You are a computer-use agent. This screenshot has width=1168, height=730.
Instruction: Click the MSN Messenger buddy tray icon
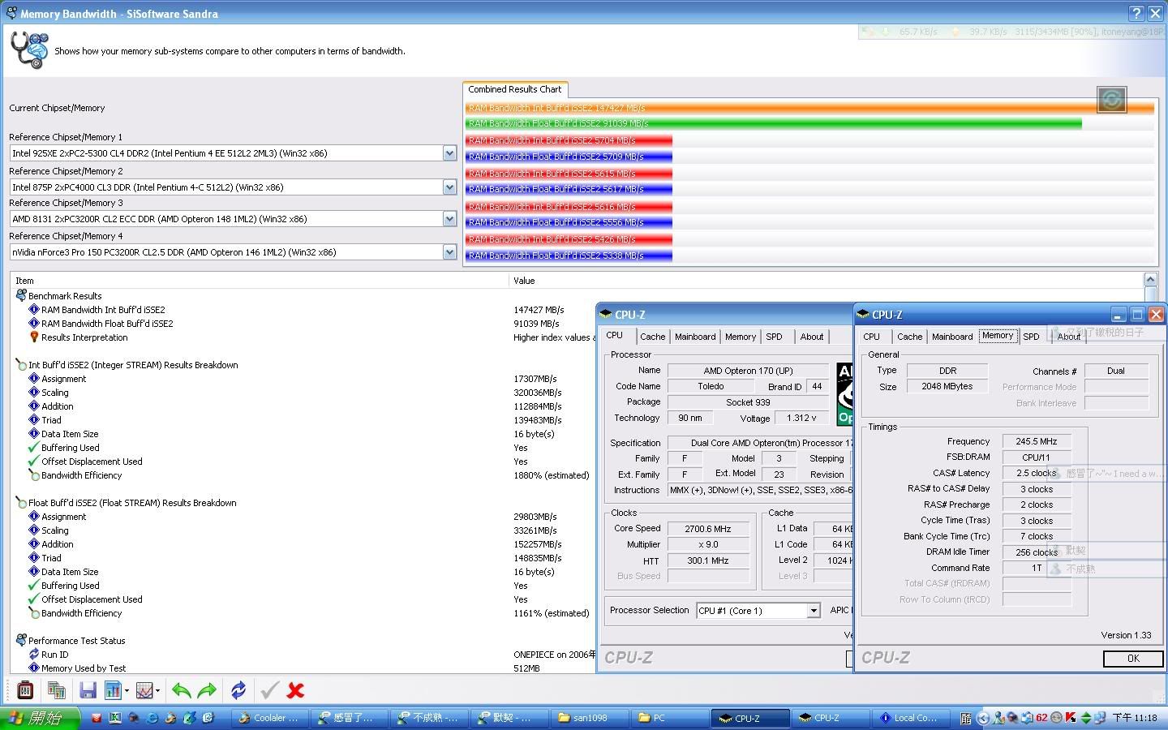(999, 718)
